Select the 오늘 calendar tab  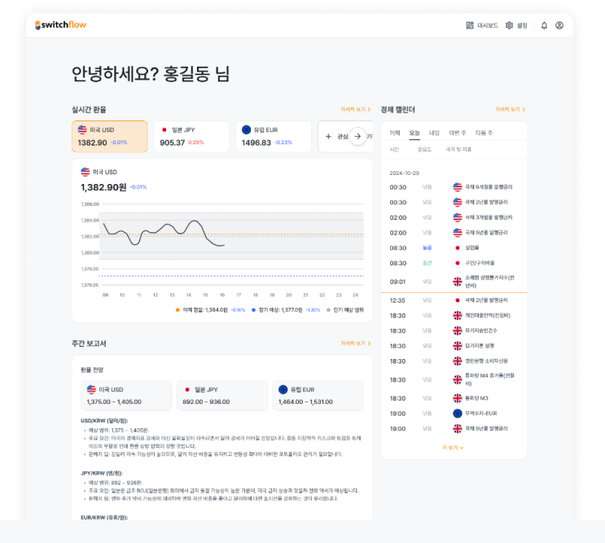click(414, 133)
